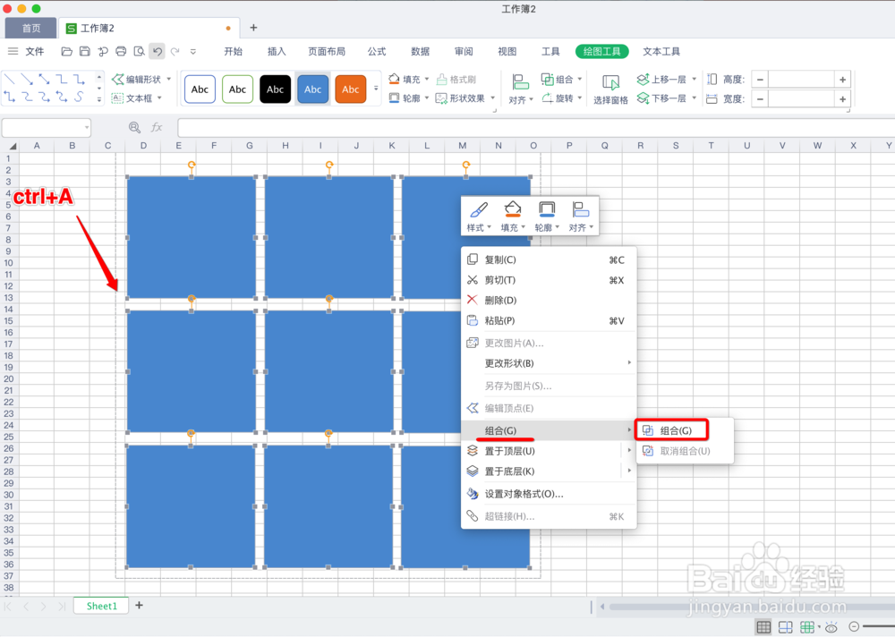Open 选择窗格 selection pane
The width and height of the screenshot is (895, 637).
[x=610, y=89]
